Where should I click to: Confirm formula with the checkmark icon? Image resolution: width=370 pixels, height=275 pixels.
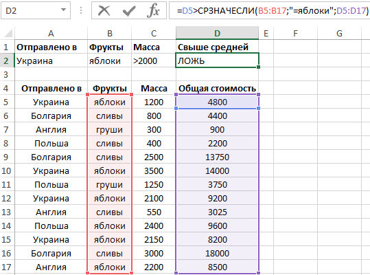[x=129, y=10]
